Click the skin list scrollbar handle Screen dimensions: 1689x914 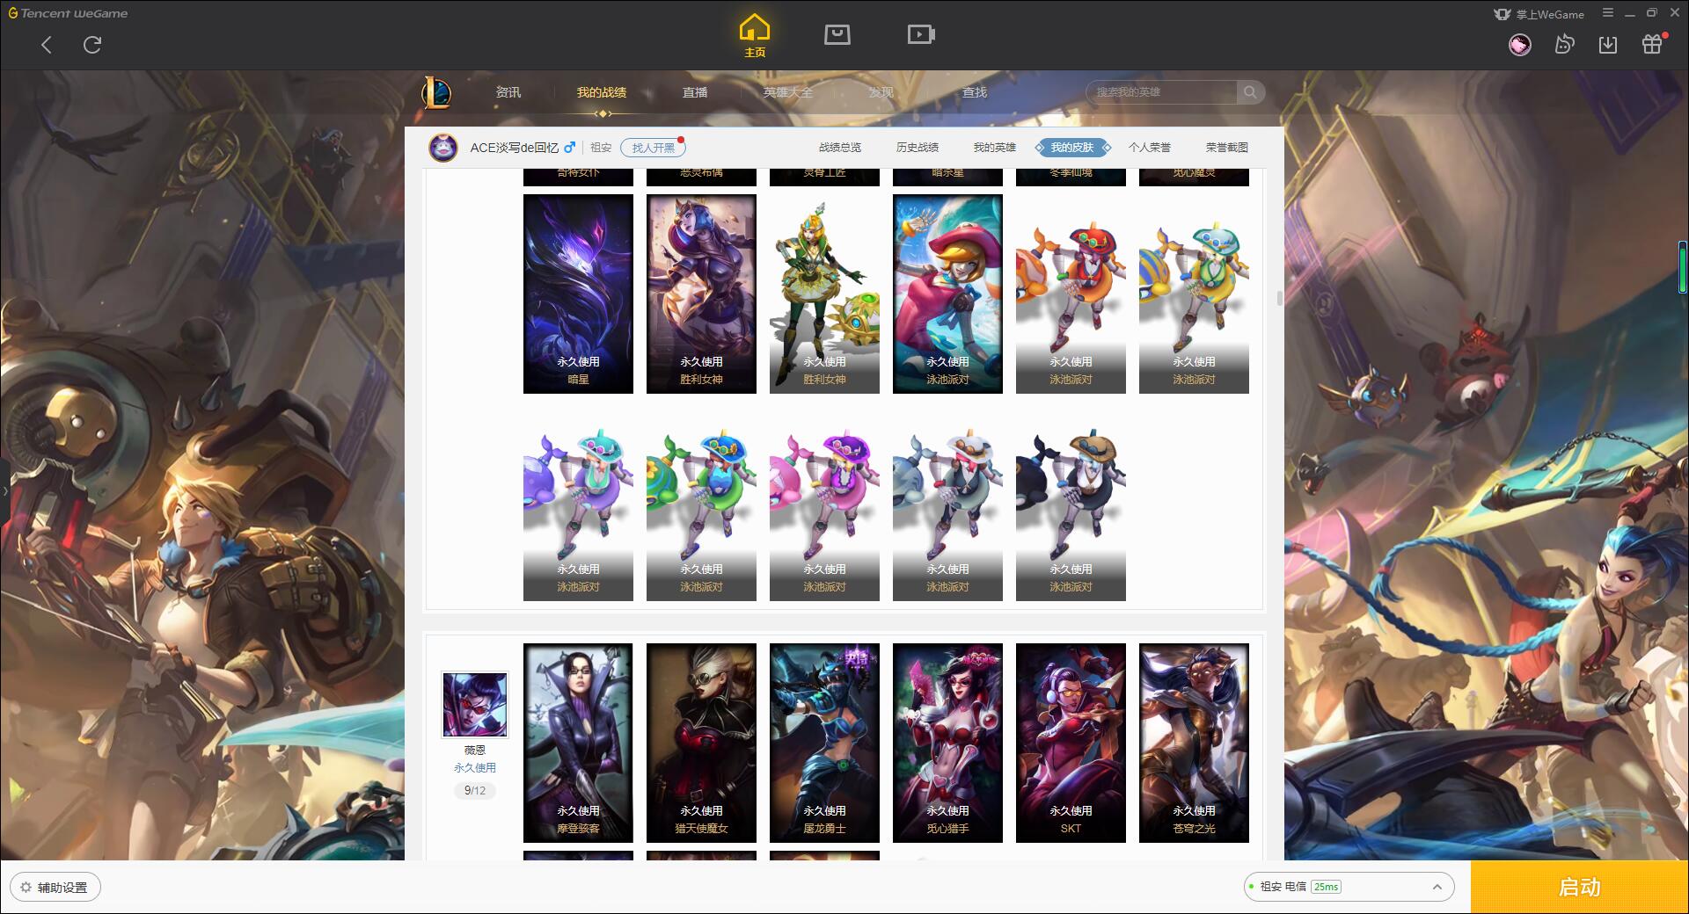(1279, 299)
